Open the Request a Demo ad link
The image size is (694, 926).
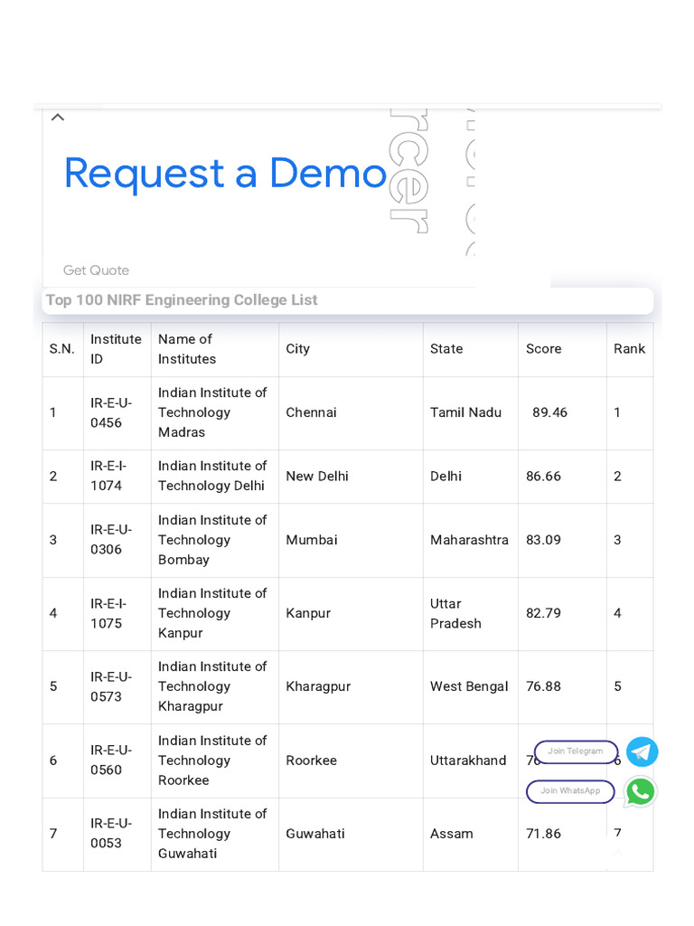pyautogui.click(x=225, y=174)
